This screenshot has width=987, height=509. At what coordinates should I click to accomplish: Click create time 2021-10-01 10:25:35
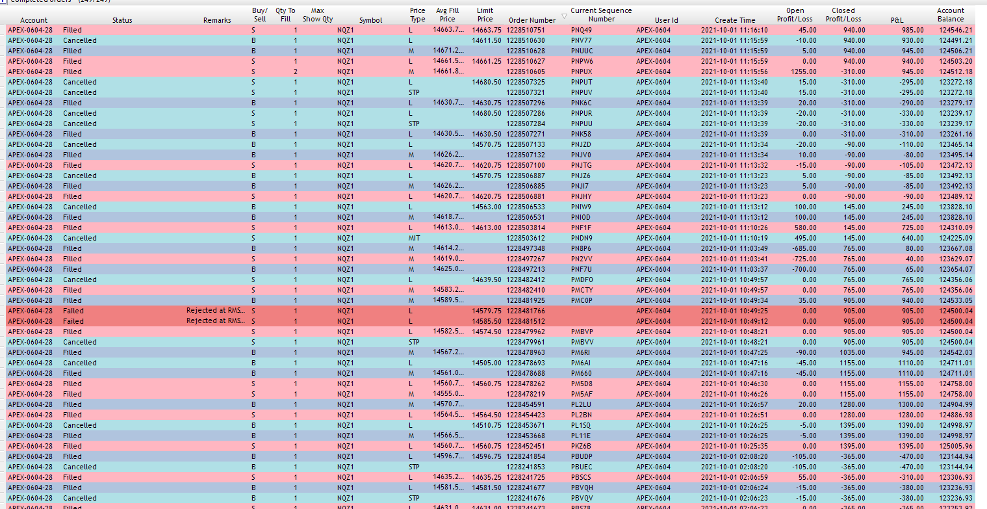tap(734, 446)
